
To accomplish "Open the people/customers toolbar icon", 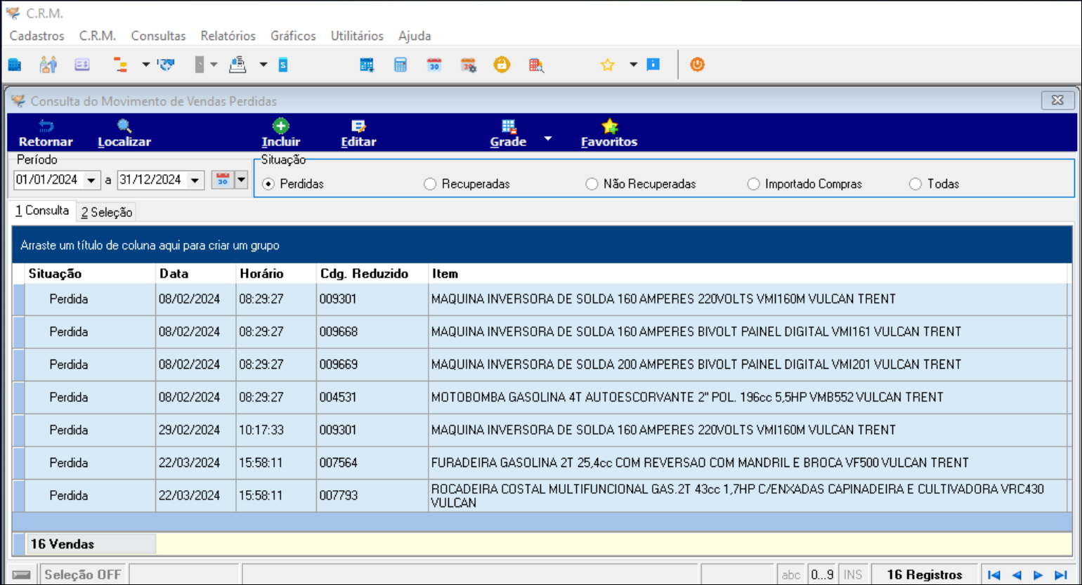I will [x=48, y=65].
